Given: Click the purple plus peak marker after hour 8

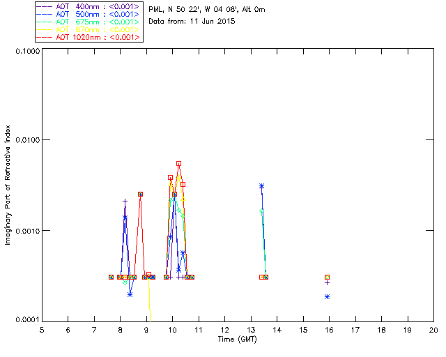Looking at the screenshot, I should pos(125,202).
